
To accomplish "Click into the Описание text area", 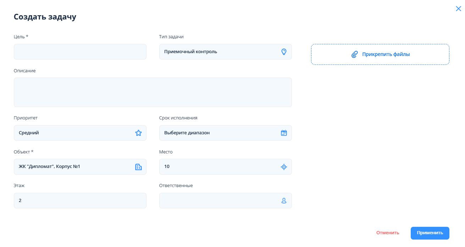I will click(x=153, y=92).
